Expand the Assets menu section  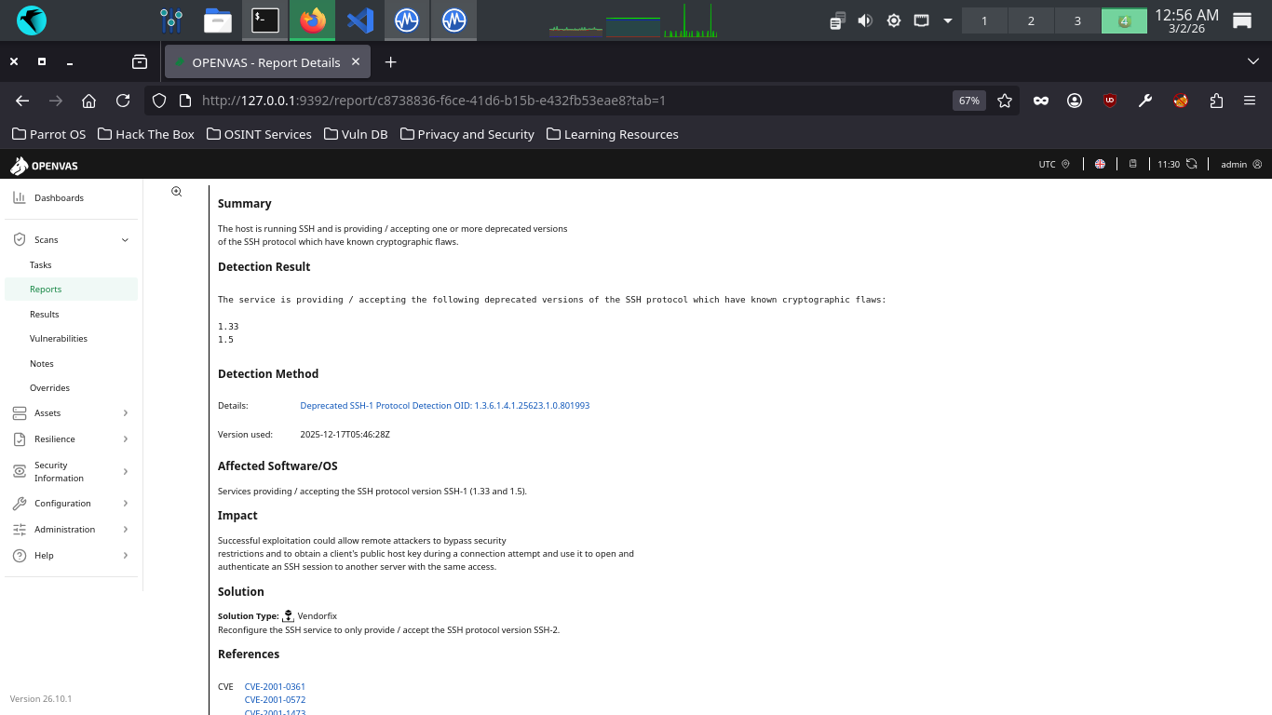pyautogui.click(x=125, y=413)
